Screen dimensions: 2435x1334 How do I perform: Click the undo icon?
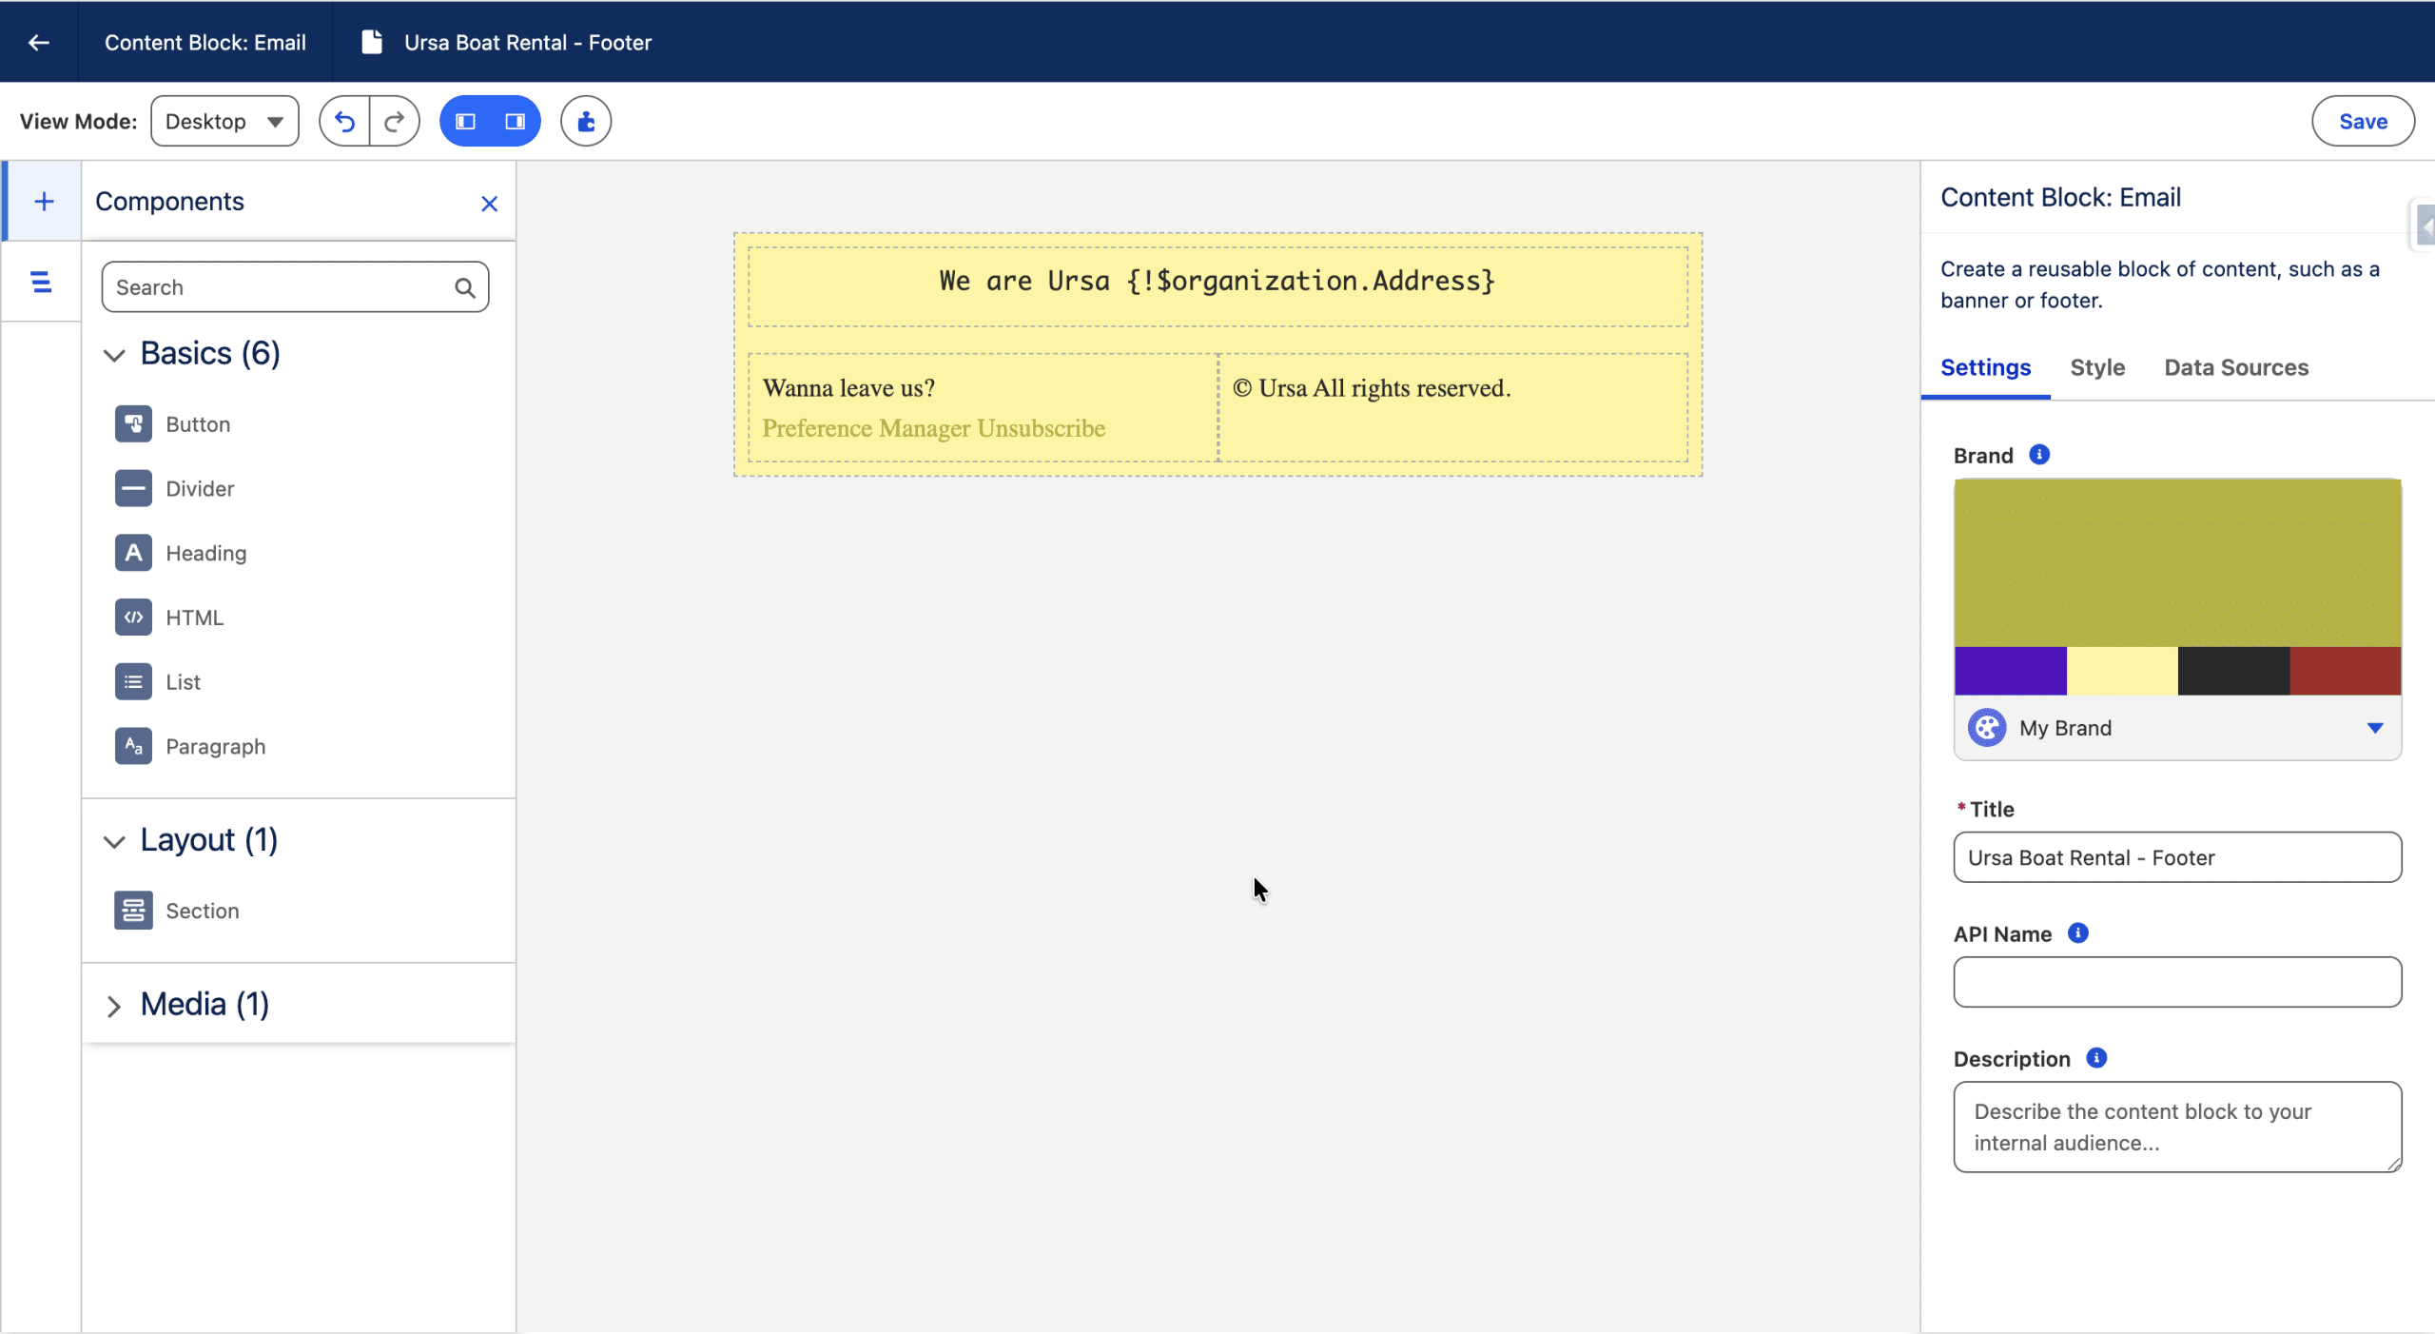(344, 121)
